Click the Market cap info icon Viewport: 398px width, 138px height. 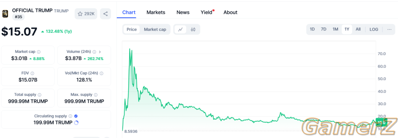click(39, 52)
